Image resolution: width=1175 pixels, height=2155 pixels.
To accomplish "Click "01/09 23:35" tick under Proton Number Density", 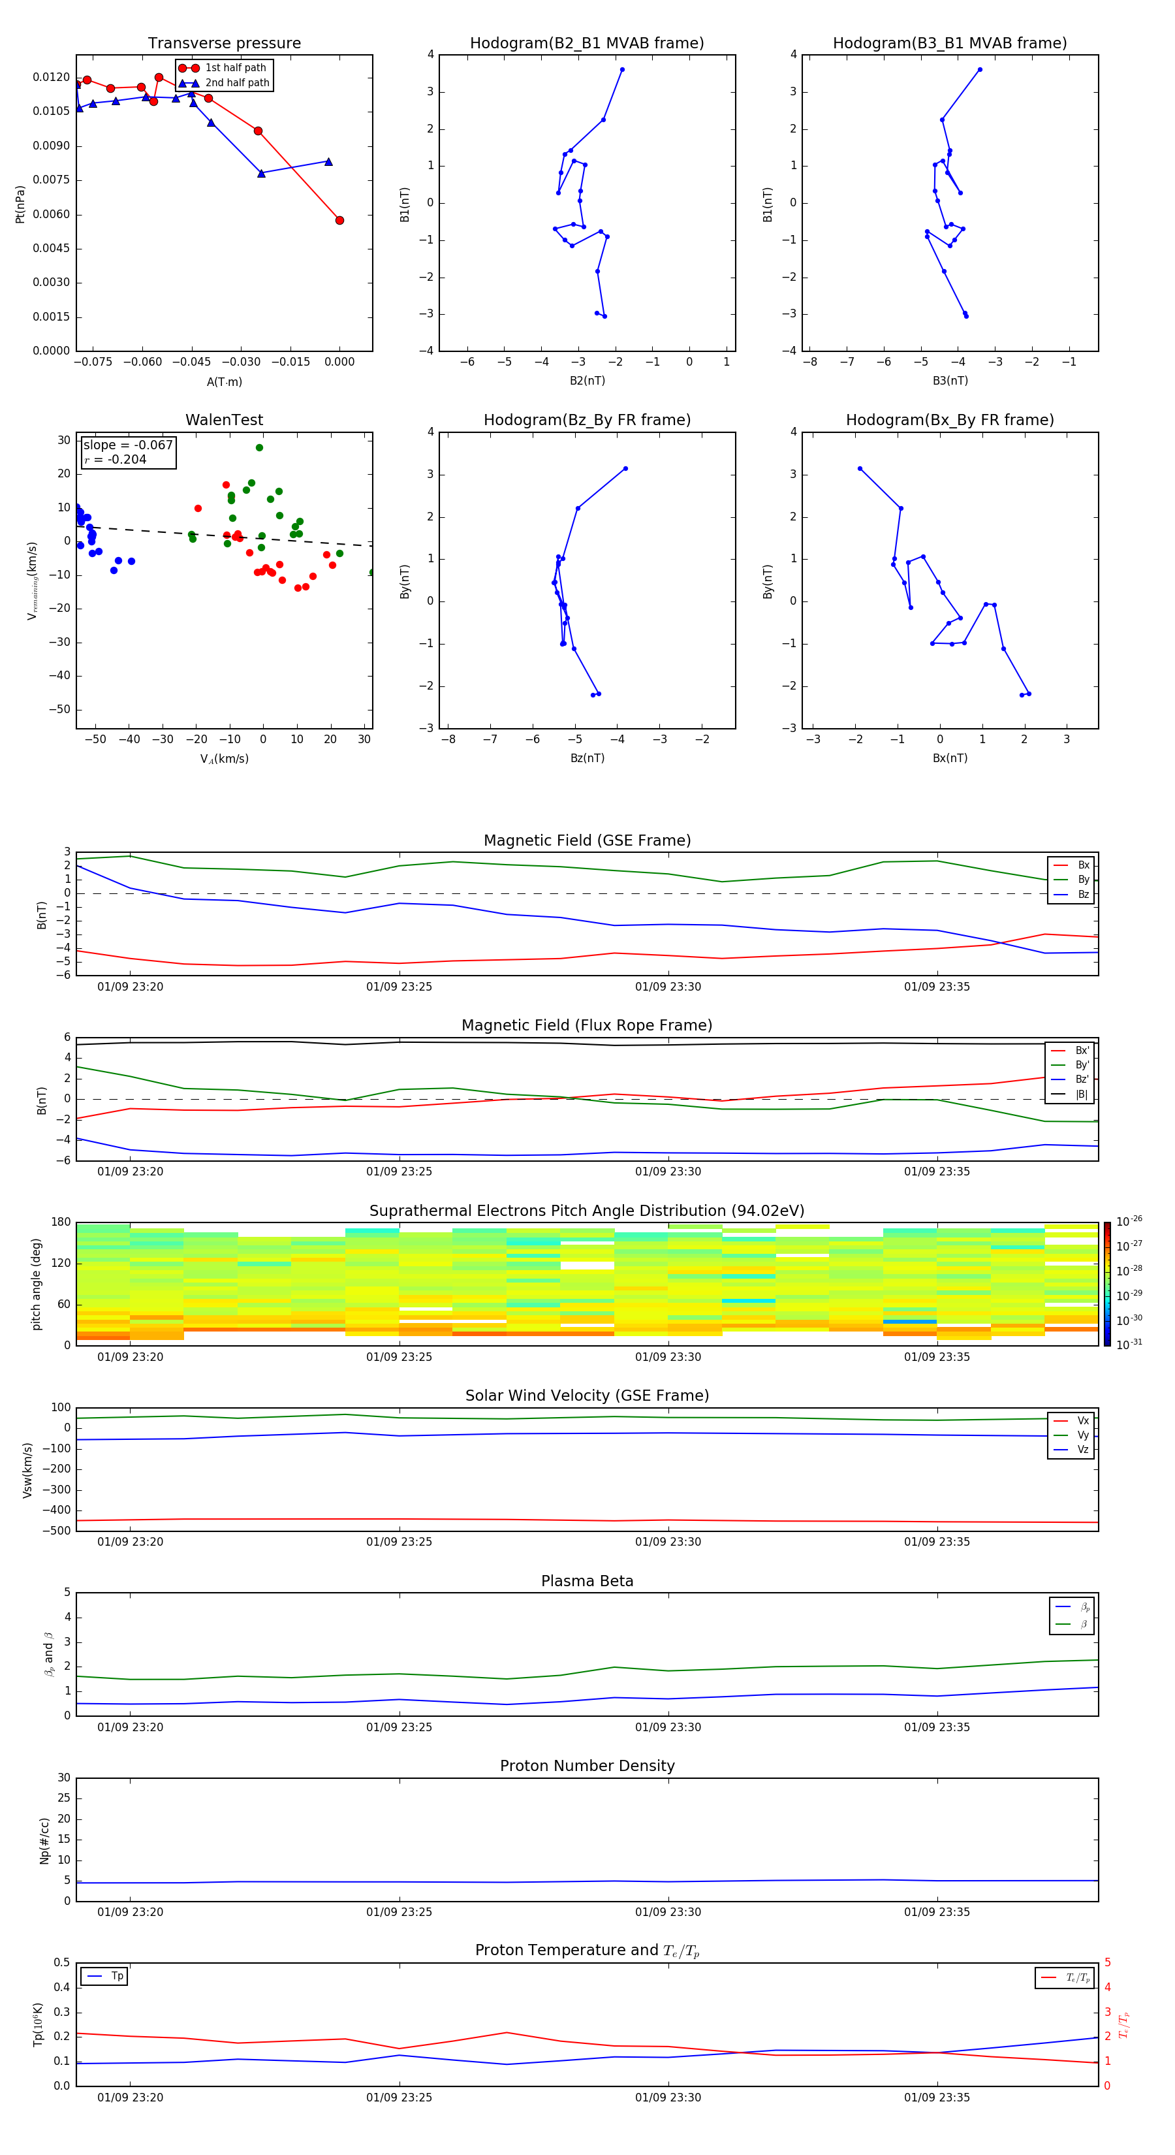I will click(937, 1912).
